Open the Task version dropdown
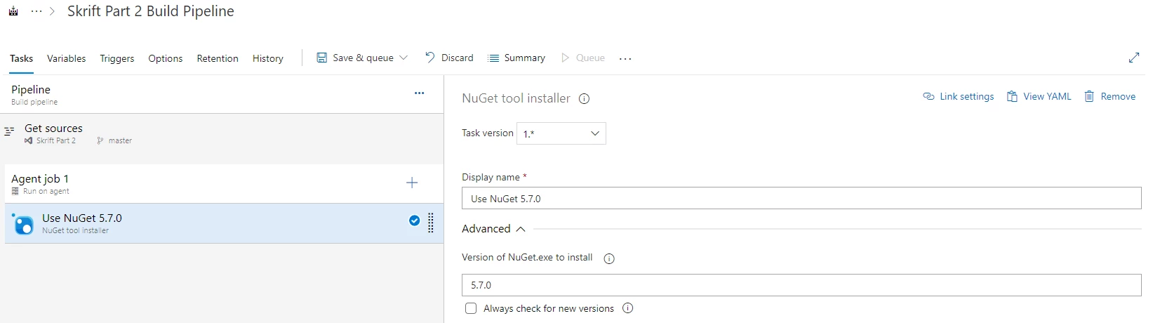 (x=561, y=133)
